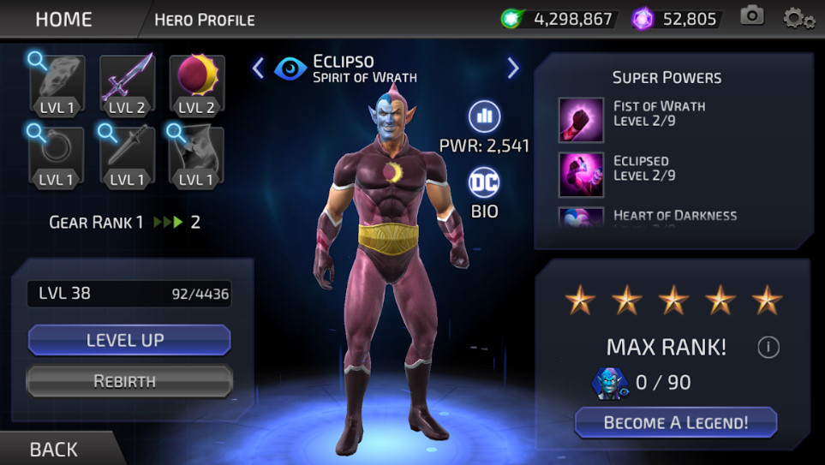
Task: Open the camera screenshot icon
Action: tap(752, 15)
